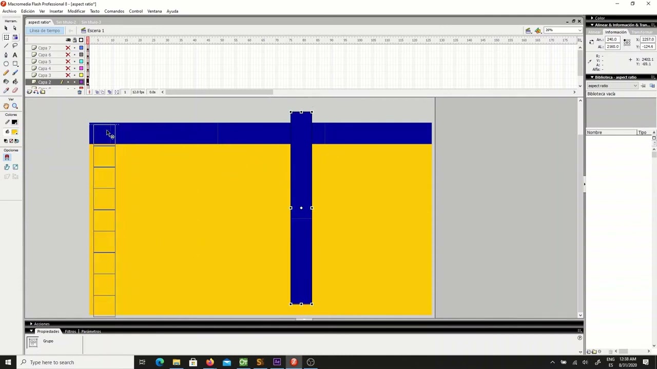Select the Free Transform tool
This screenshot has height=369, width=657.
[6, 37]
